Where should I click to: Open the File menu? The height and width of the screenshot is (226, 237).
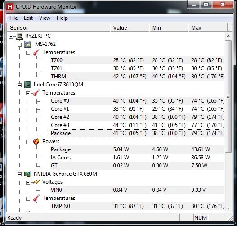point(13,18)
